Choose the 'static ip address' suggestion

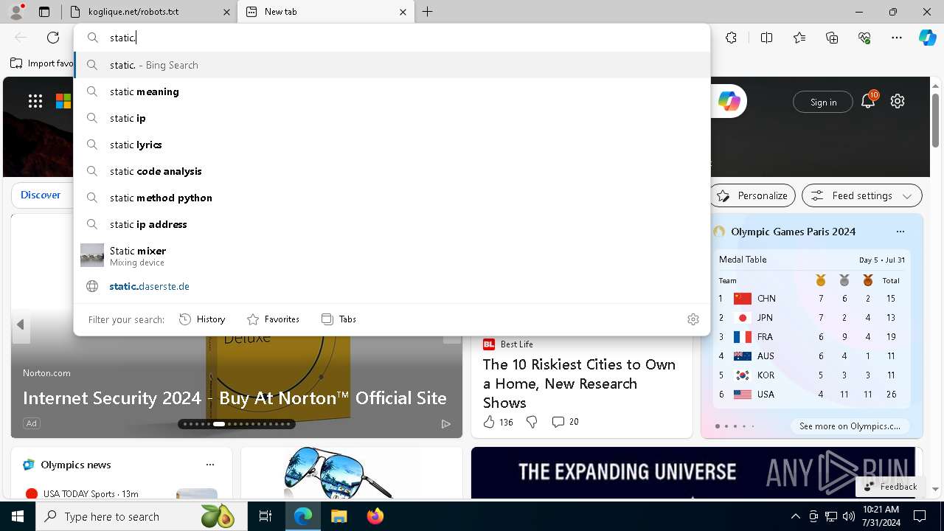[x=392, y=224]
